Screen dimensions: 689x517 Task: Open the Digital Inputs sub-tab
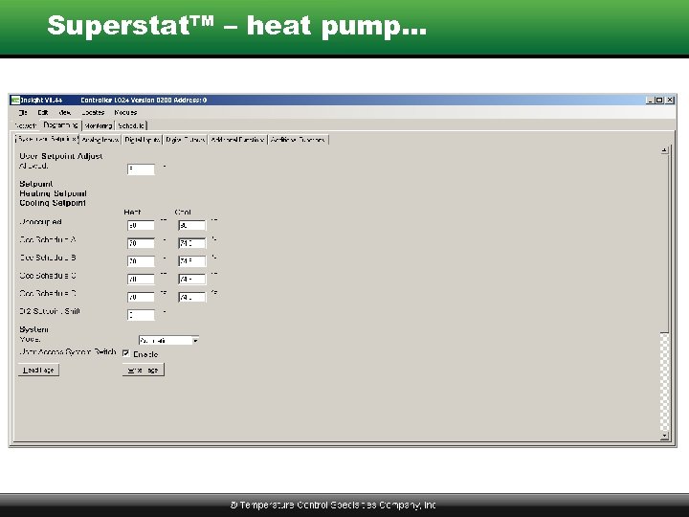coord(142,140)
